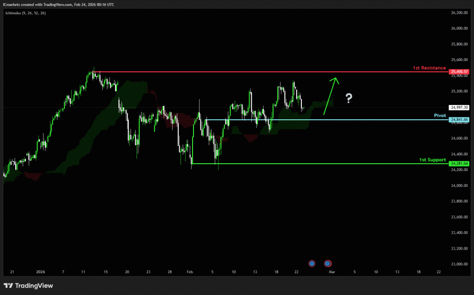Viewport: 474px width, 295px height.
Task: Click the Feb label on time axis
Action: 189,272
